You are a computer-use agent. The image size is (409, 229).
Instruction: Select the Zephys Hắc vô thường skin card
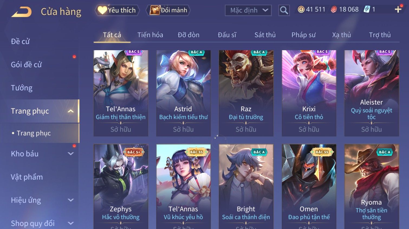pos(121,187)
